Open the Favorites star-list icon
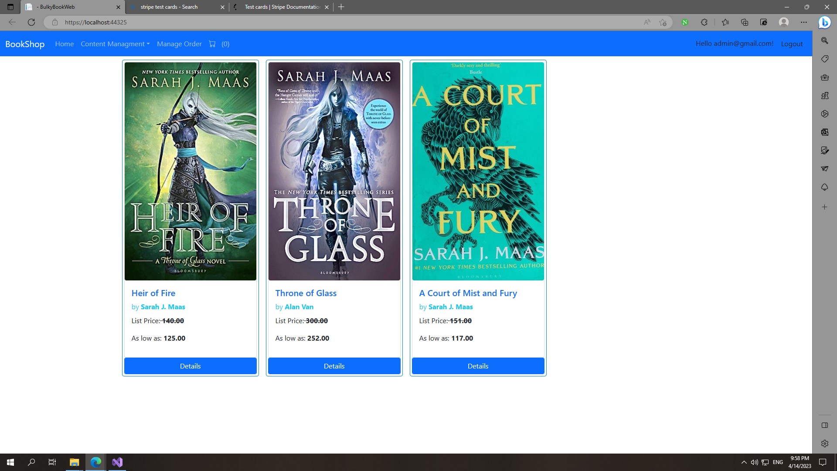 click(725, 22)
